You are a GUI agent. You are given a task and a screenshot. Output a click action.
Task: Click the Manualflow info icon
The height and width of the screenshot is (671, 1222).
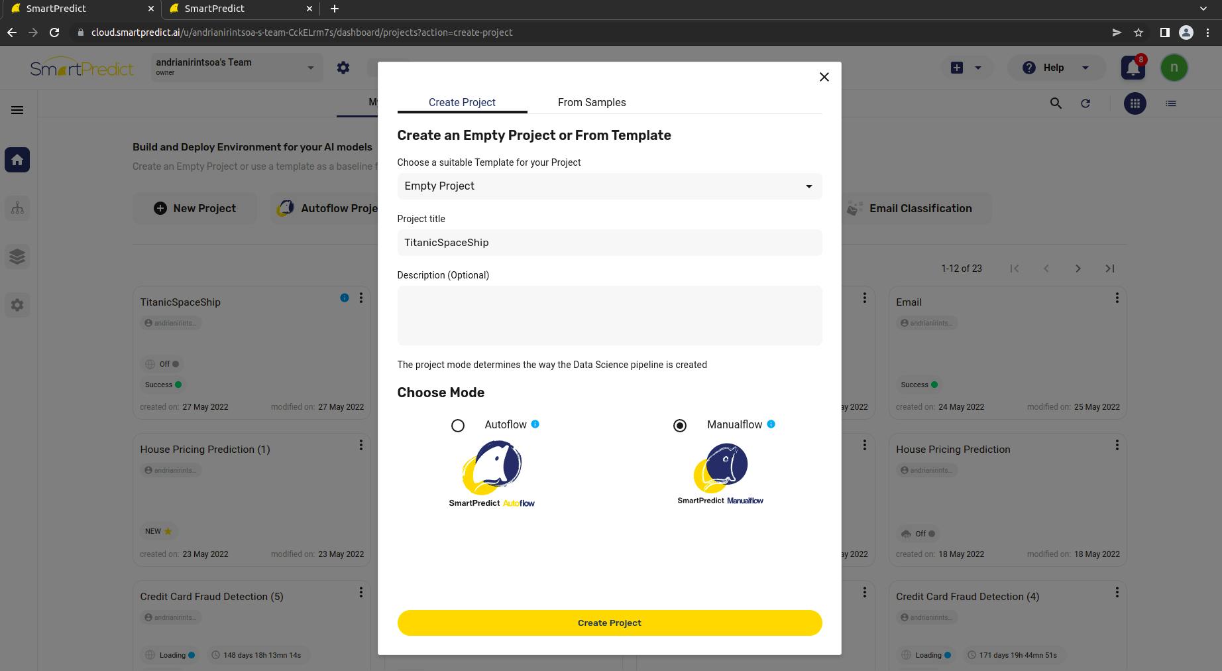pos(771,424)
